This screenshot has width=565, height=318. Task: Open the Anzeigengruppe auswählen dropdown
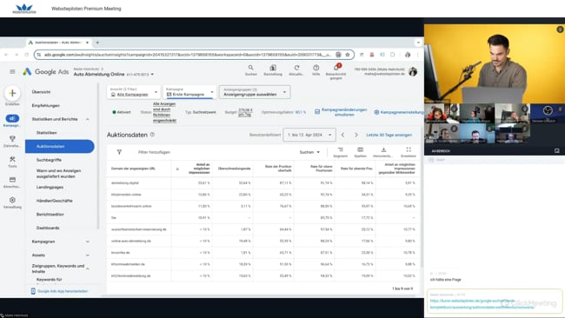tap(255, 92)
